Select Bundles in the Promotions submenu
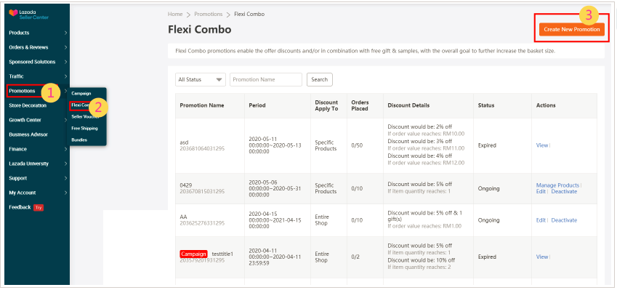Screen dimensions: 617x290 point(79,140)
